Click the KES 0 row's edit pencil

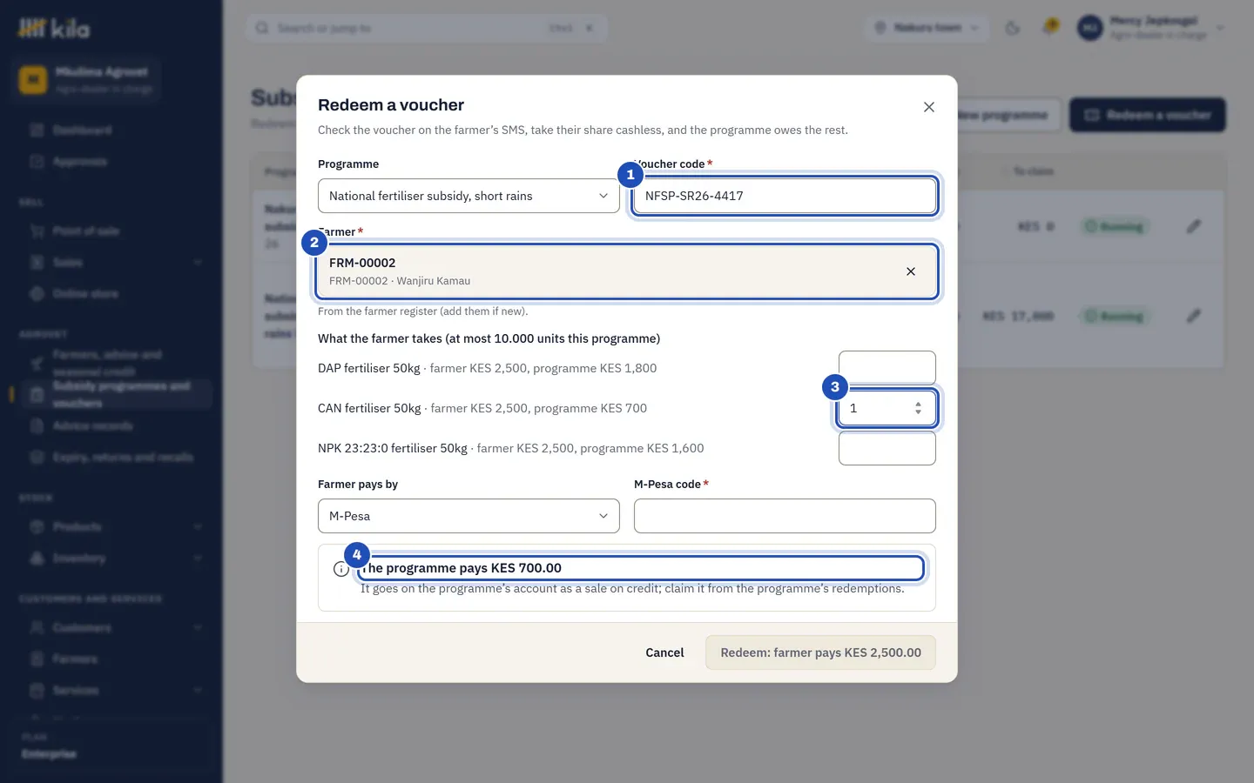[x=1194, y=226]
